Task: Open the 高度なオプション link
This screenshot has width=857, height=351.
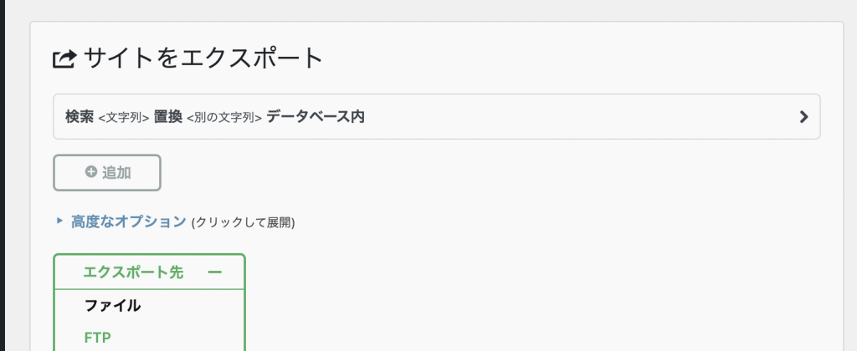Action: (128, 221)
